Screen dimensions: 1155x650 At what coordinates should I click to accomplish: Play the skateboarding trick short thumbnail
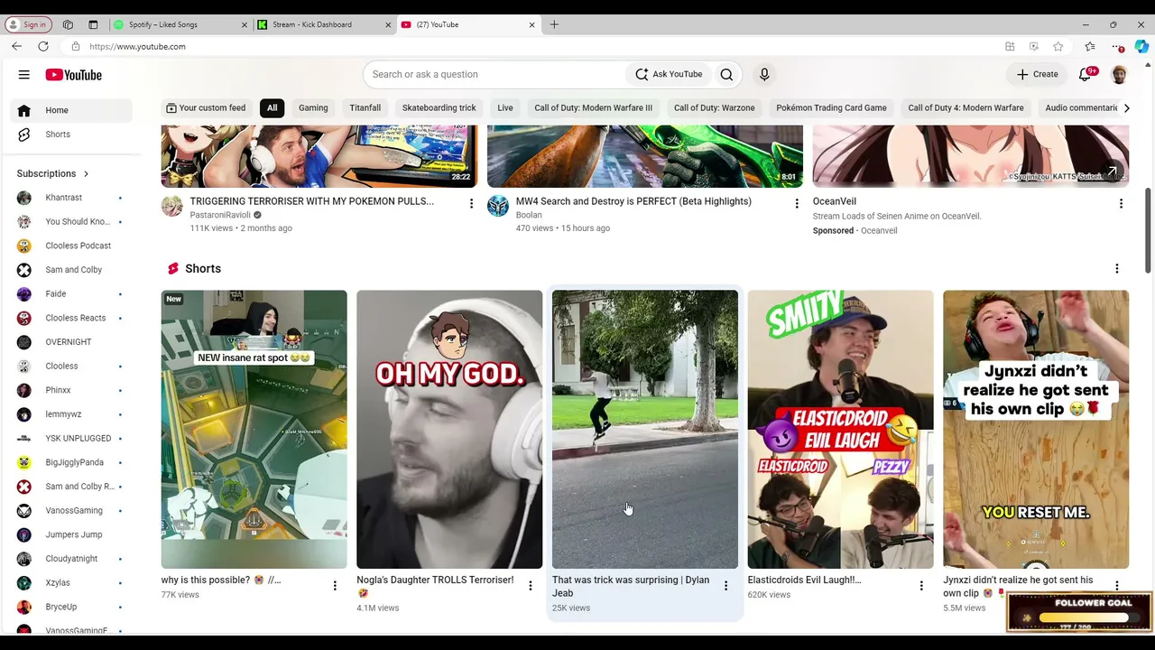(645, 430)
